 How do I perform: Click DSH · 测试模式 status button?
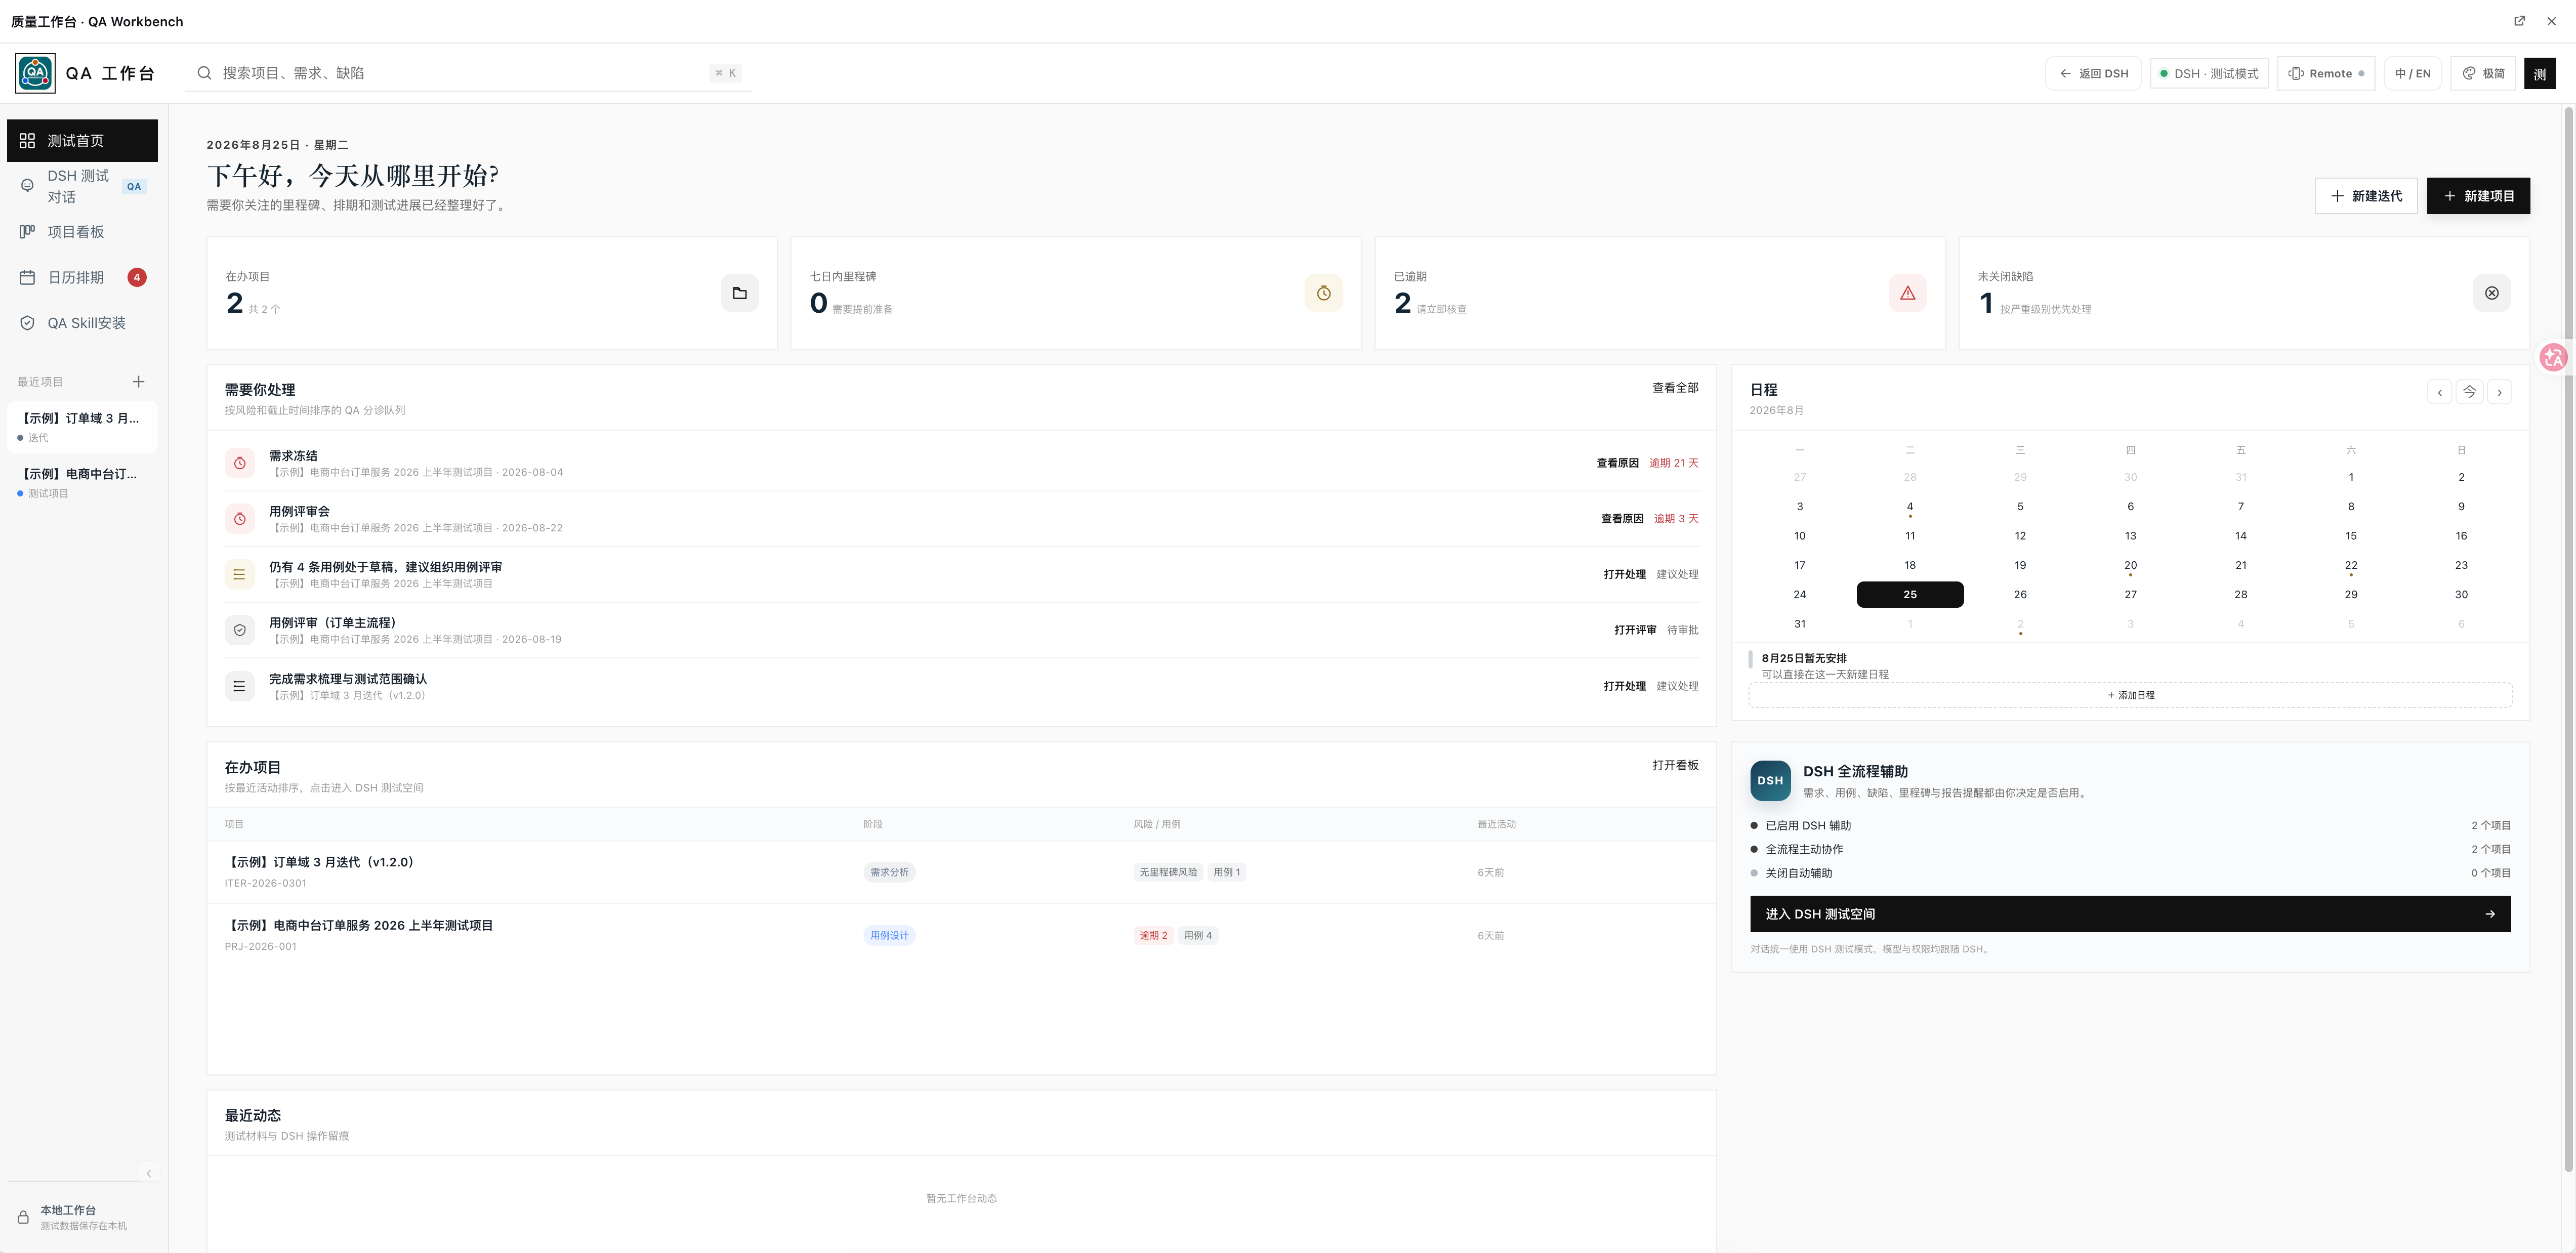[2209, 73]
